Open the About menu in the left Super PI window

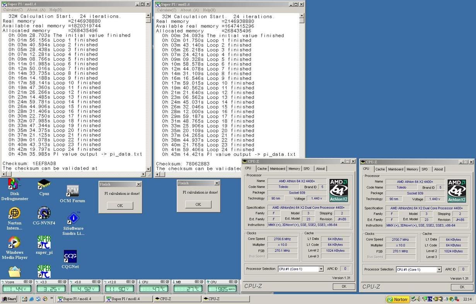[36, 10]
